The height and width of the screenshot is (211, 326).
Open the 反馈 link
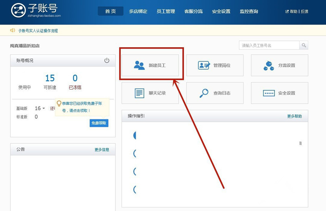coord(304,11)
